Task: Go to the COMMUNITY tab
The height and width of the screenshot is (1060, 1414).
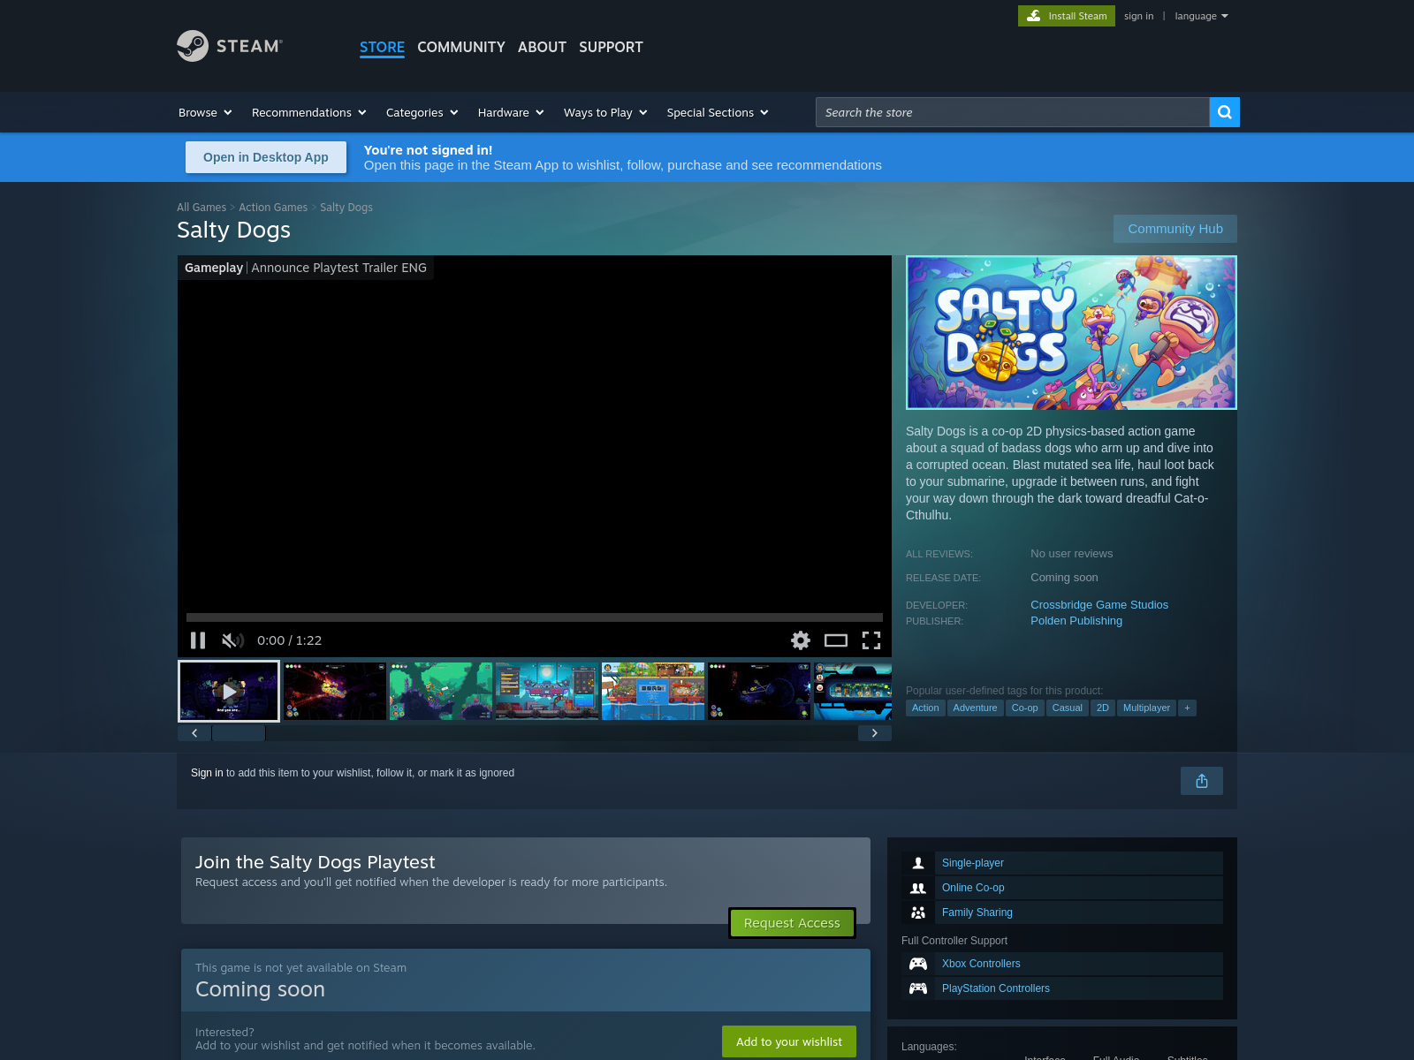Action: pos(461,47)
